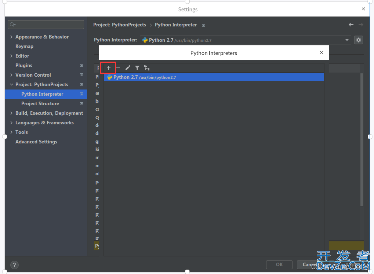Click project icon beside Python Interpreter row

tap(81, 94)
